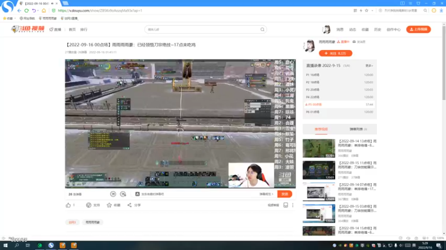This screenshot has width=446, height=250.
Task: Play recording P6 01点场
Action: point(340,112)
